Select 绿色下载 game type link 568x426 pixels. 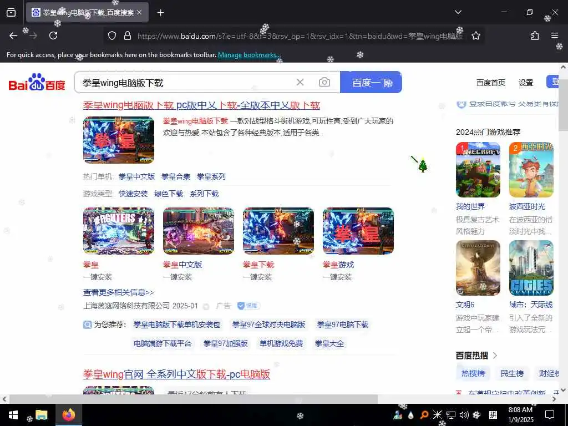[x=169, y=194]
